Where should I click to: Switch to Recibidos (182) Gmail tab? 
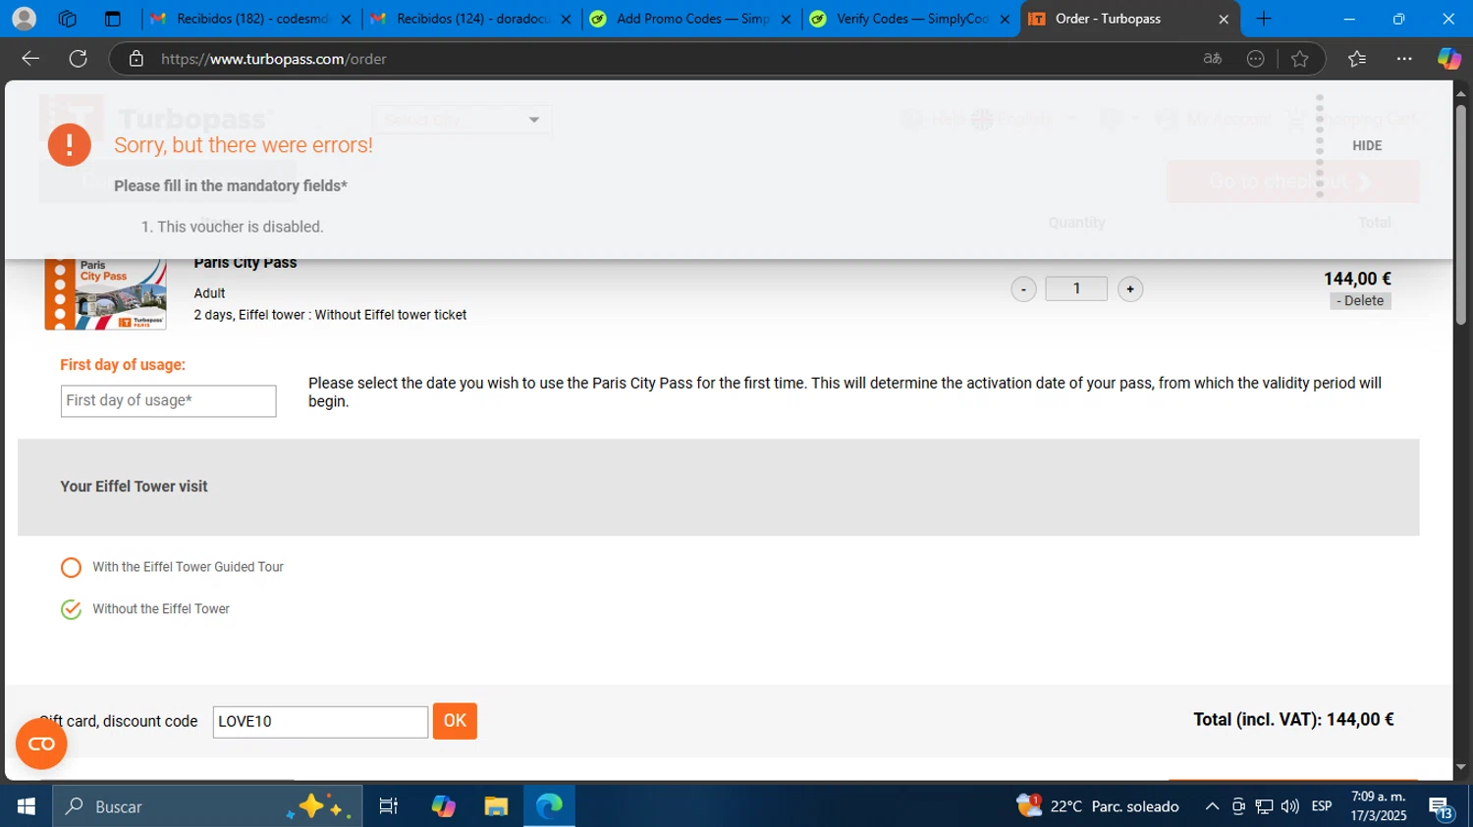click(x=251, y=19)
